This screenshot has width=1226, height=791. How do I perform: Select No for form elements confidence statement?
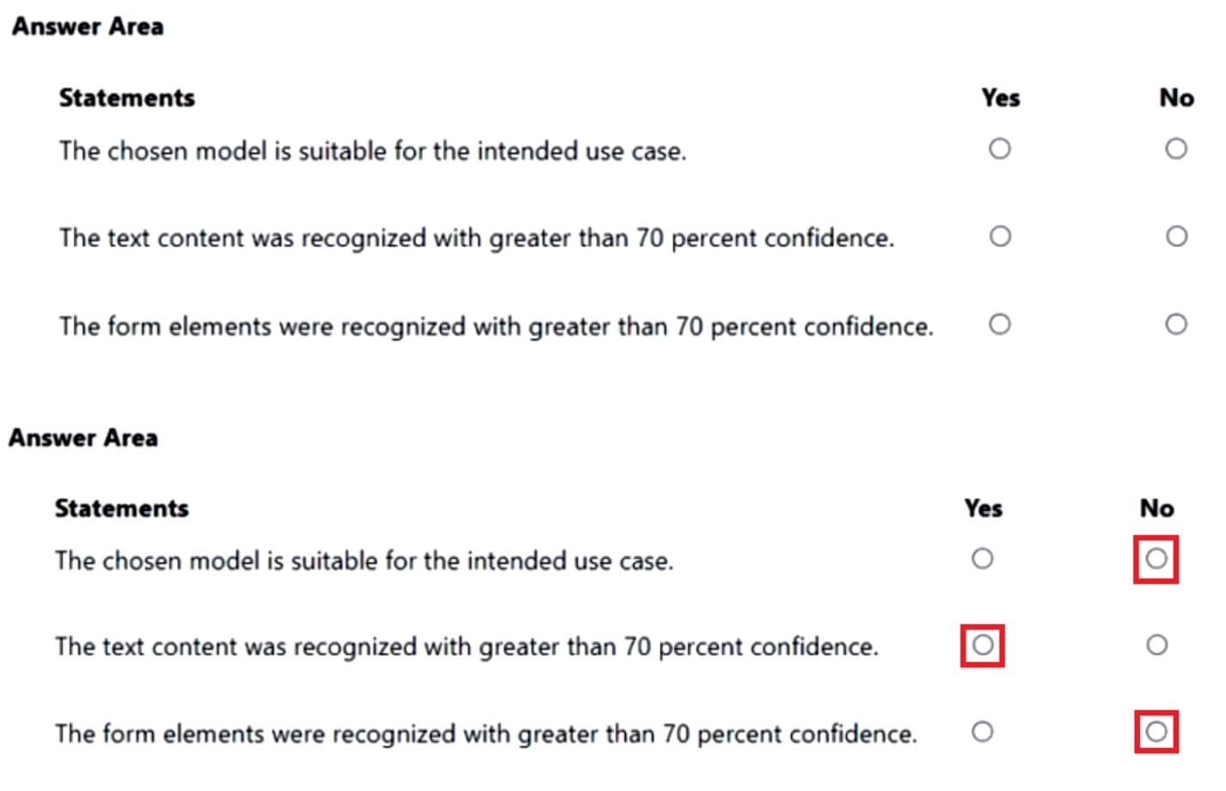pos(1177,322)
